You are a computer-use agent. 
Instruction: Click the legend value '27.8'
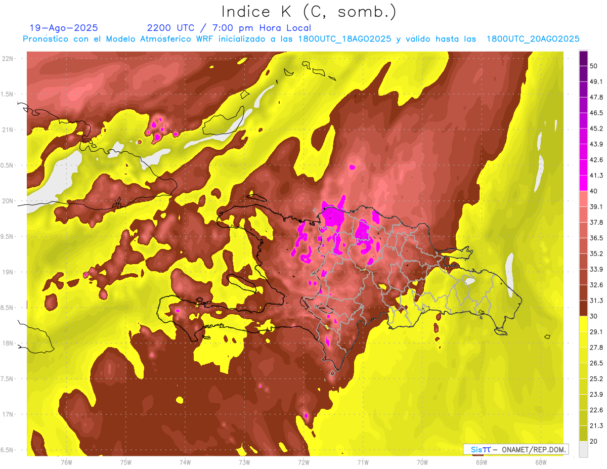click(596, 348)
